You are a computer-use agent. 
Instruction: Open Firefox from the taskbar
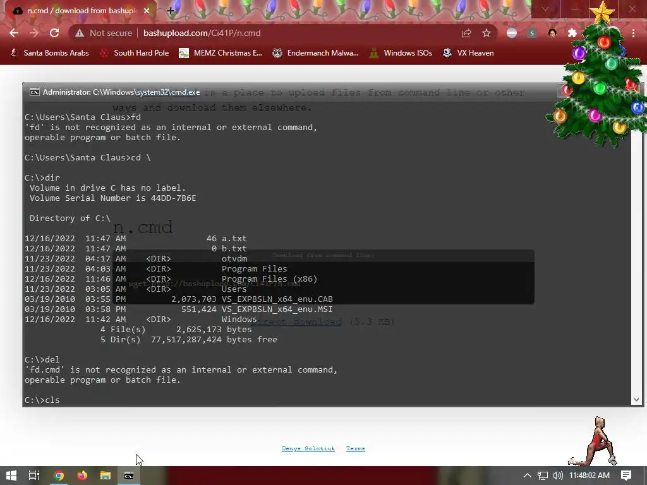[82, 476]
